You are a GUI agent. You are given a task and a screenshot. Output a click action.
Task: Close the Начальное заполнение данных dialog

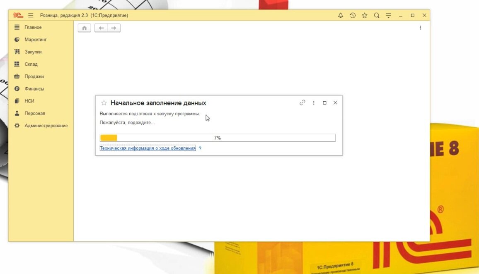(x=335, y=103)
